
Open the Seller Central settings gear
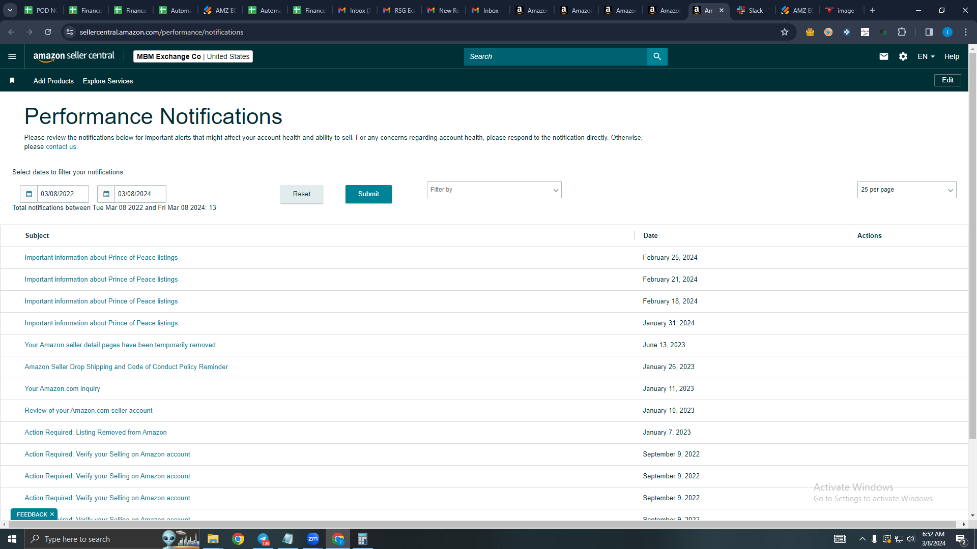pos(903,56)
